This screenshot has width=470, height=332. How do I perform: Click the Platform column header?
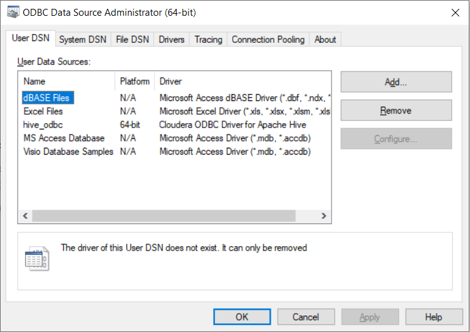coord(135,81)
